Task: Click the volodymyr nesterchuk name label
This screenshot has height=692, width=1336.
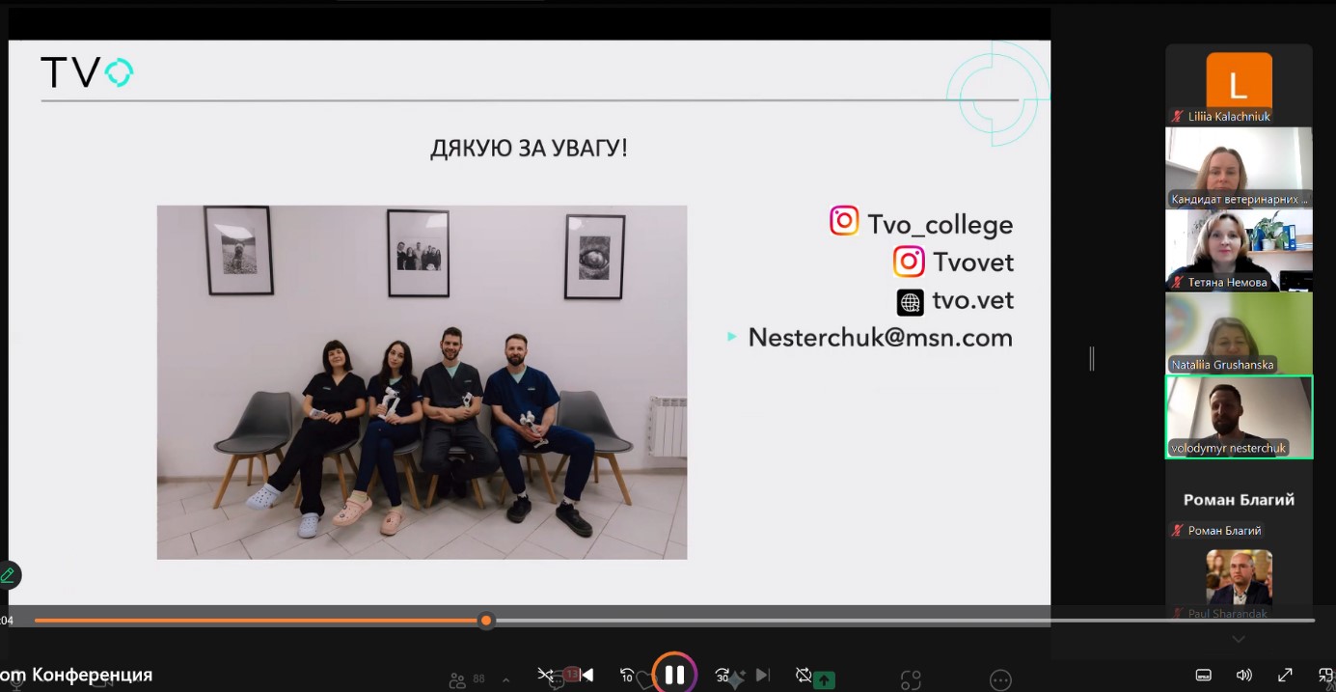Action: pyautogui.click(x=1228, y=448)
